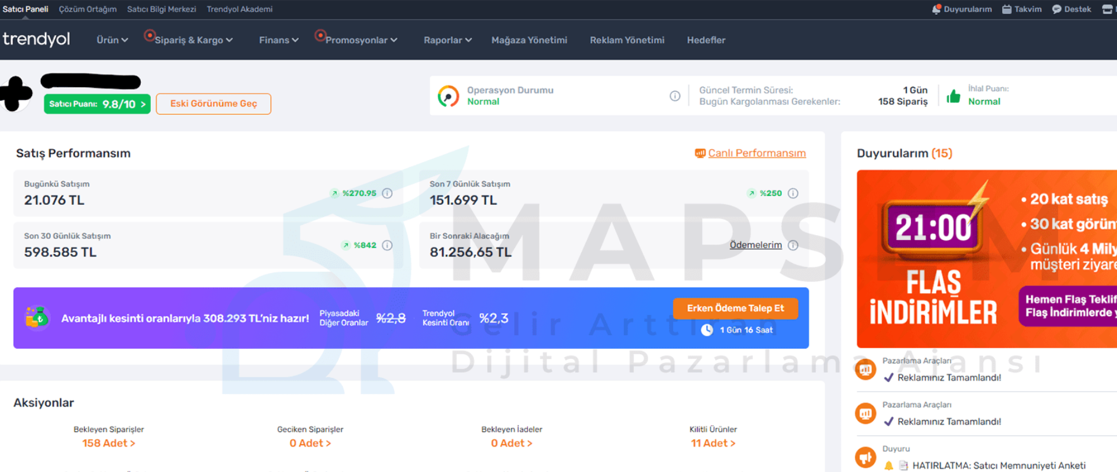Click the 151.699 TL weekly sales value
Viewport: 1117px width, 472px height.
(x=463, y=200)
